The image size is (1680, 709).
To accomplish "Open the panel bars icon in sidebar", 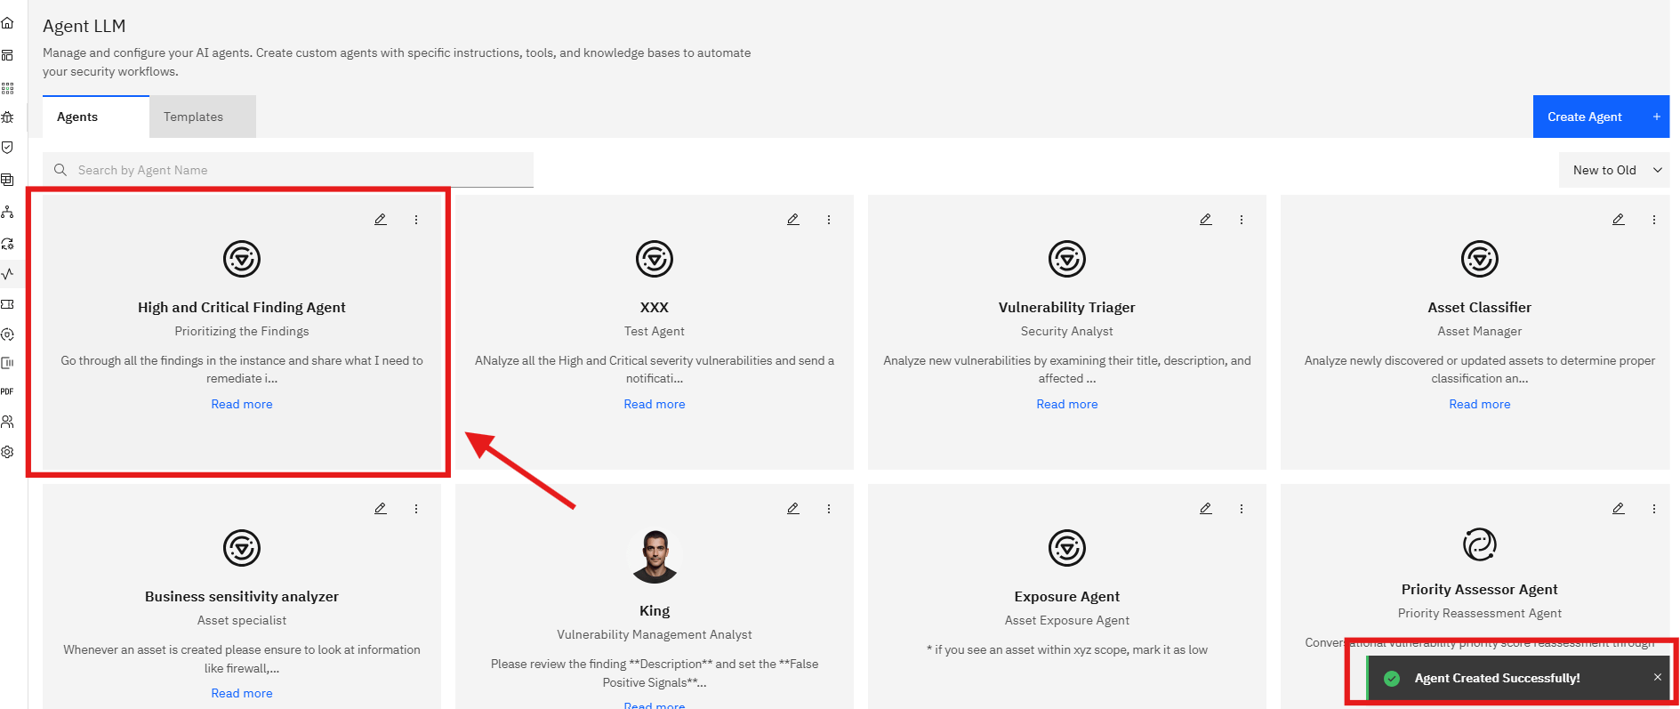I will pyautogui.click(x=7, y=363).
